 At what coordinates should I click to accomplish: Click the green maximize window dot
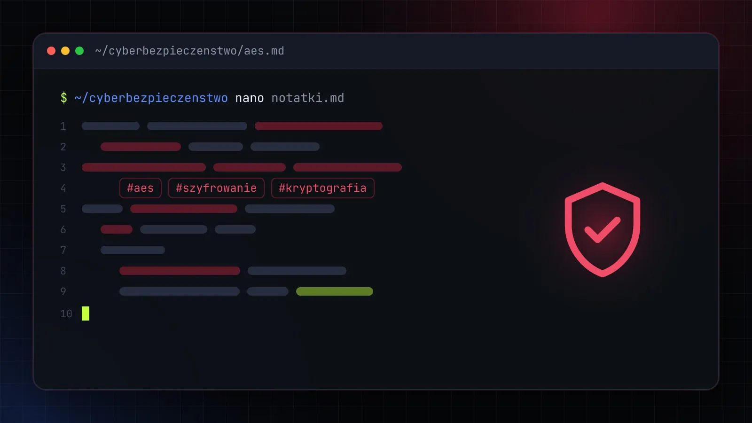[79, 51]
